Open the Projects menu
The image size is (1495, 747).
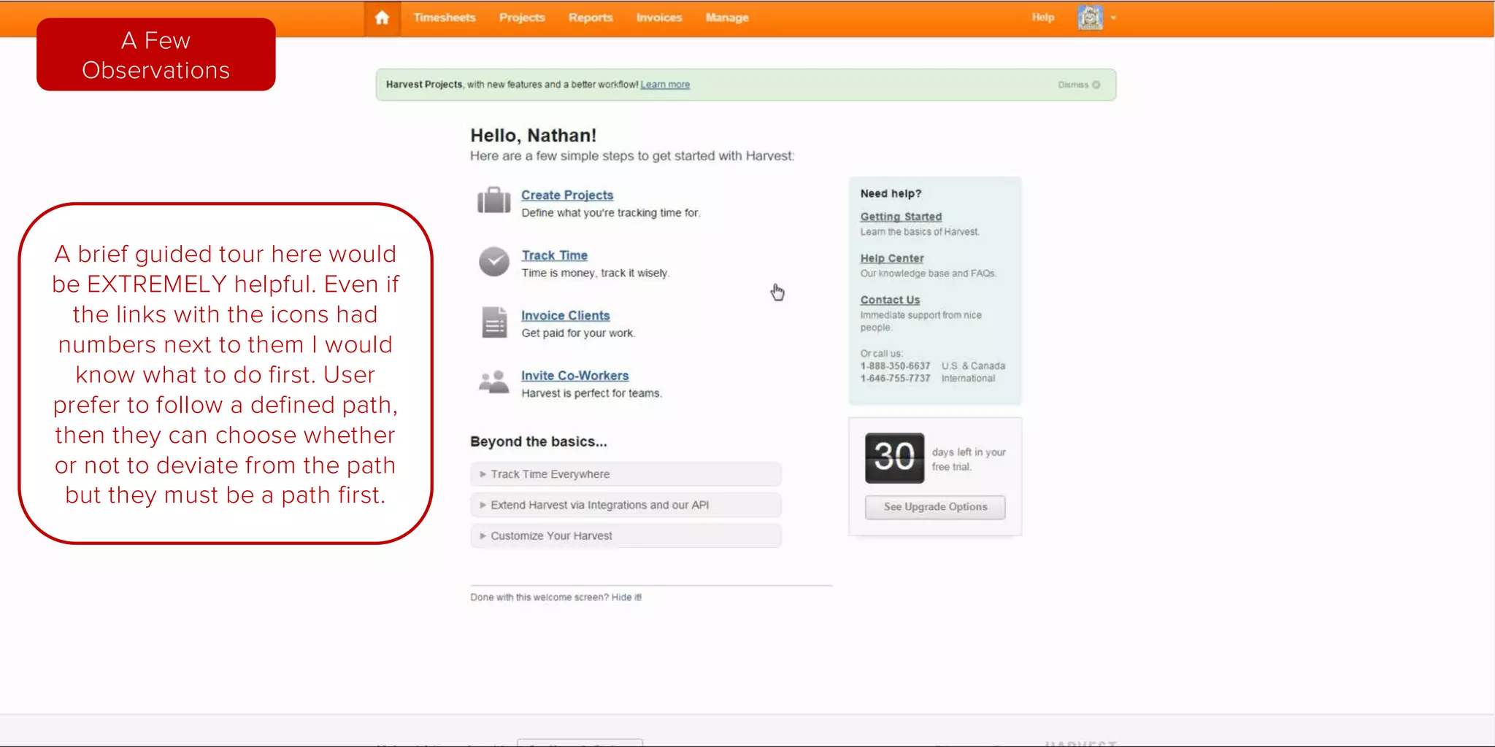522,18
